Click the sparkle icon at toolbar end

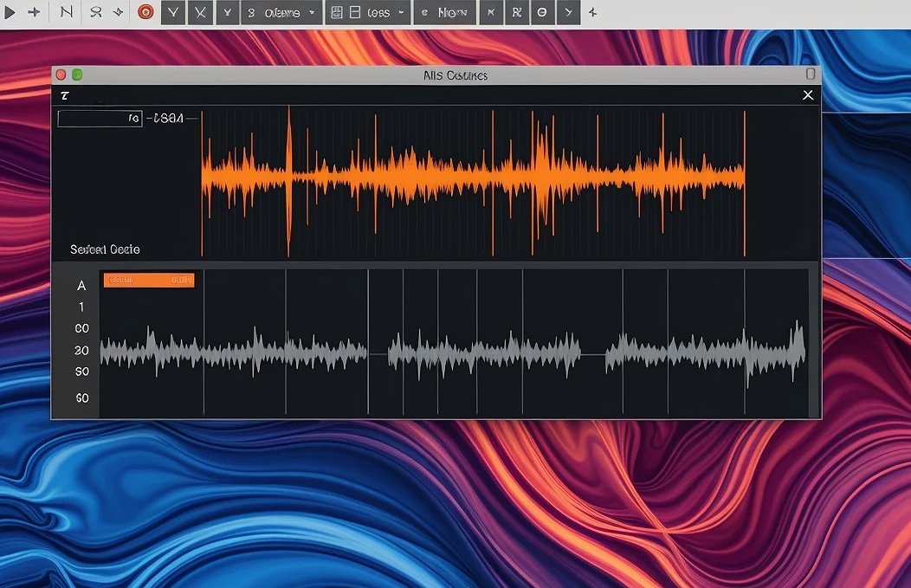[x=592, y=13]
